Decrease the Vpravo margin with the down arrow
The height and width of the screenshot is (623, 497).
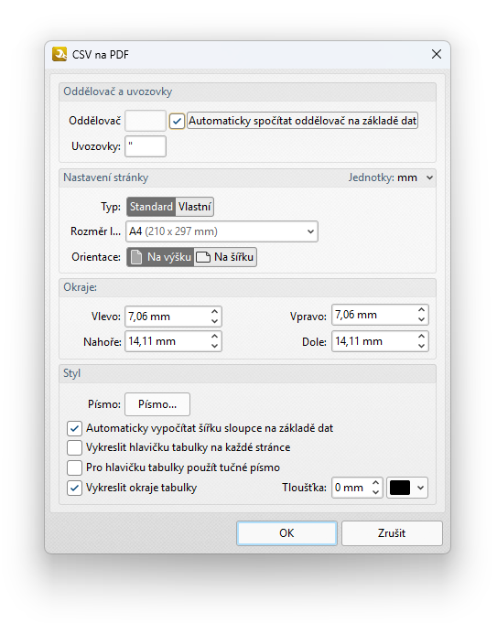(x=421, y=320)
